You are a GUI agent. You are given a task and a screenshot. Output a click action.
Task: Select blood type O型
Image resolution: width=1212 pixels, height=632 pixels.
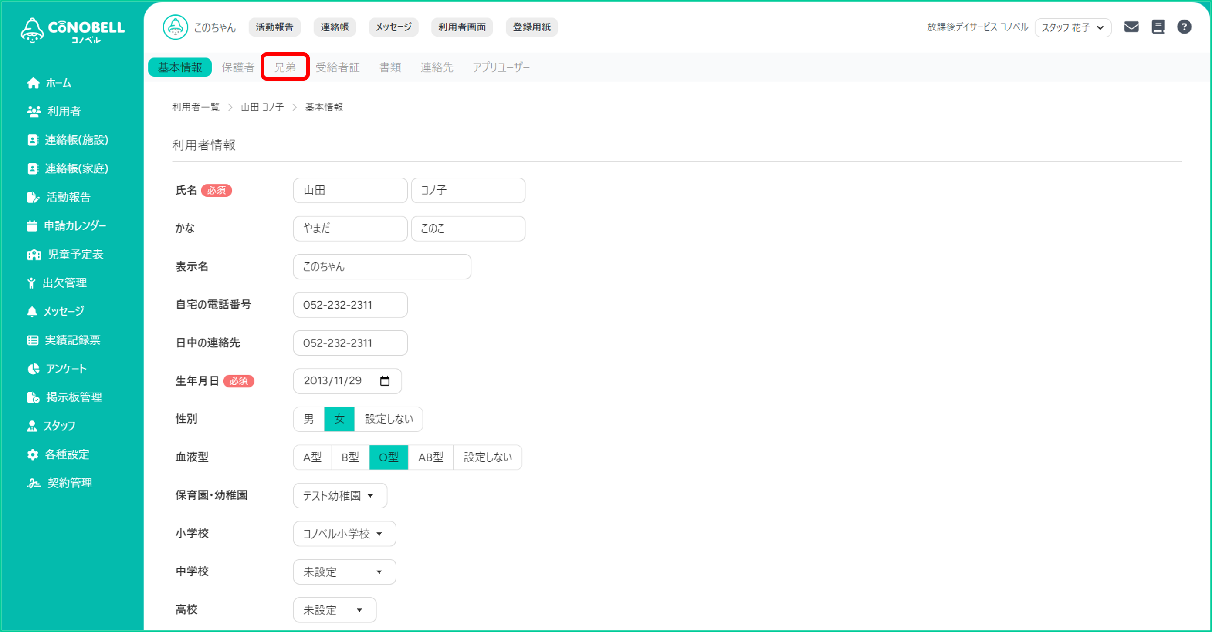coord(389,457)
